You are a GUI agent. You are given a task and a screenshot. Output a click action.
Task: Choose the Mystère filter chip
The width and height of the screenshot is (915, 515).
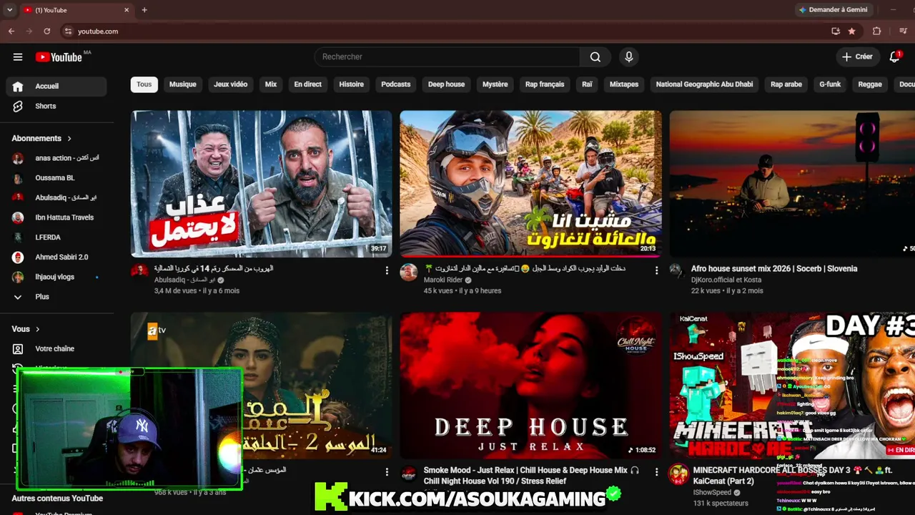click(x=495, y=84)
